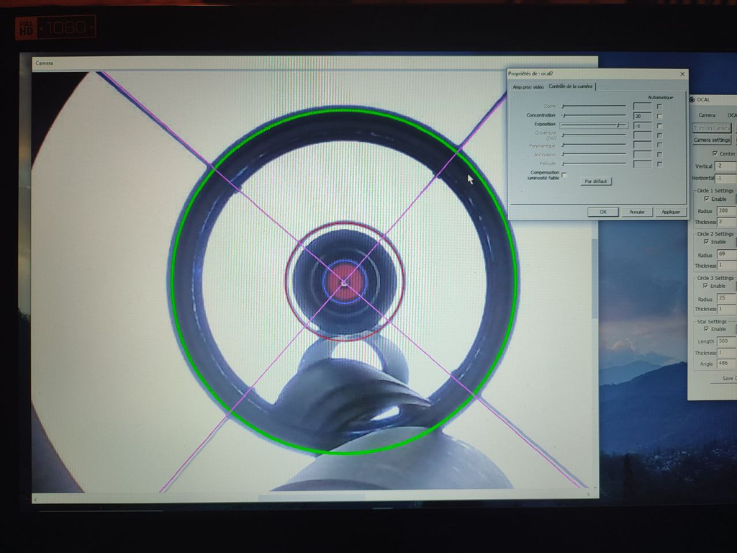Image resolution: width=737 pixels, height=553 pixels.
Task: Focus Circle 3 Radius field showing 25
Action: 727,298
